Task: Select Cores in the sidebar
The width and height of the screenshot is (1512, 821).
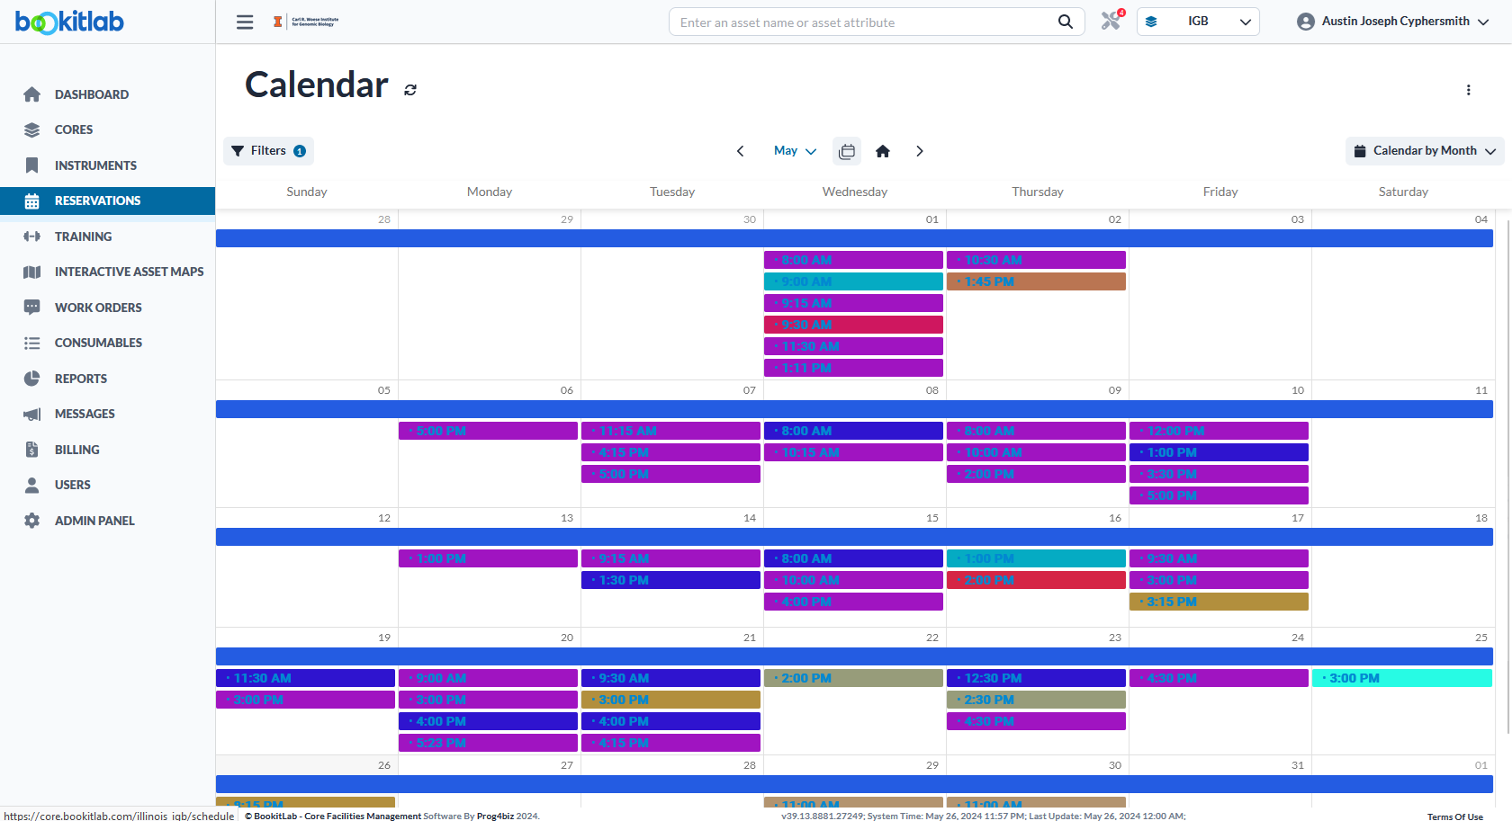Action: click(74, 129)
